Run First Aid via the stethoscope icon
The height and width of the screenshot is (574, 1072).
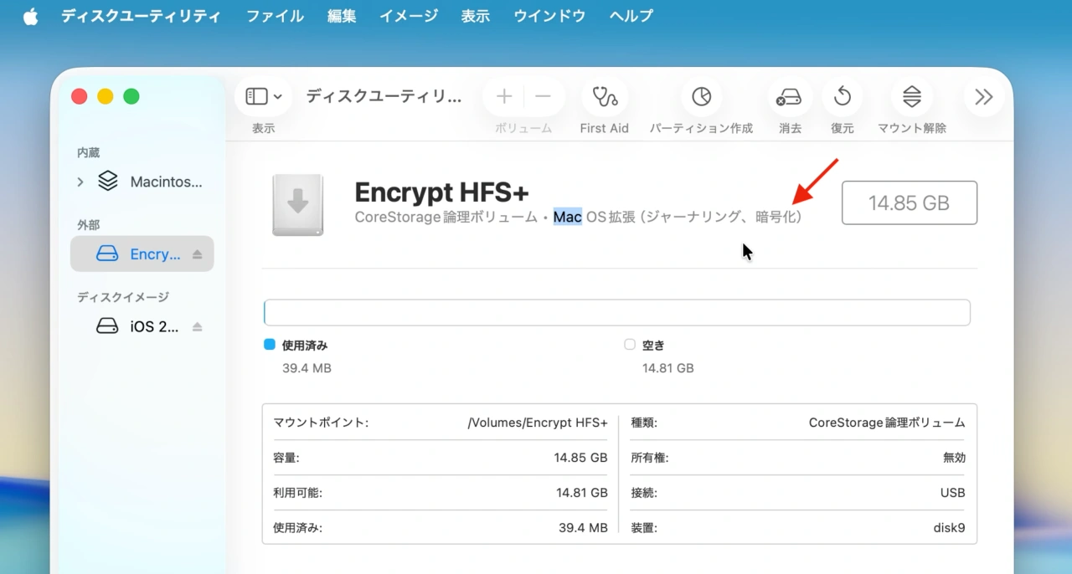[x=605, y=97]
